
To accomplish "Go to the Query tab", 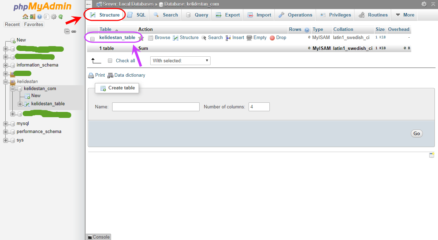I will (x=197, y=15).
